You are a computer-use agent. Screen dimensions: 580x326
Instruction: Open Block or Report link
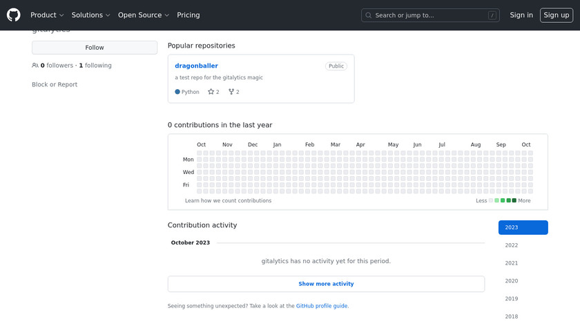tap(55, 84)
